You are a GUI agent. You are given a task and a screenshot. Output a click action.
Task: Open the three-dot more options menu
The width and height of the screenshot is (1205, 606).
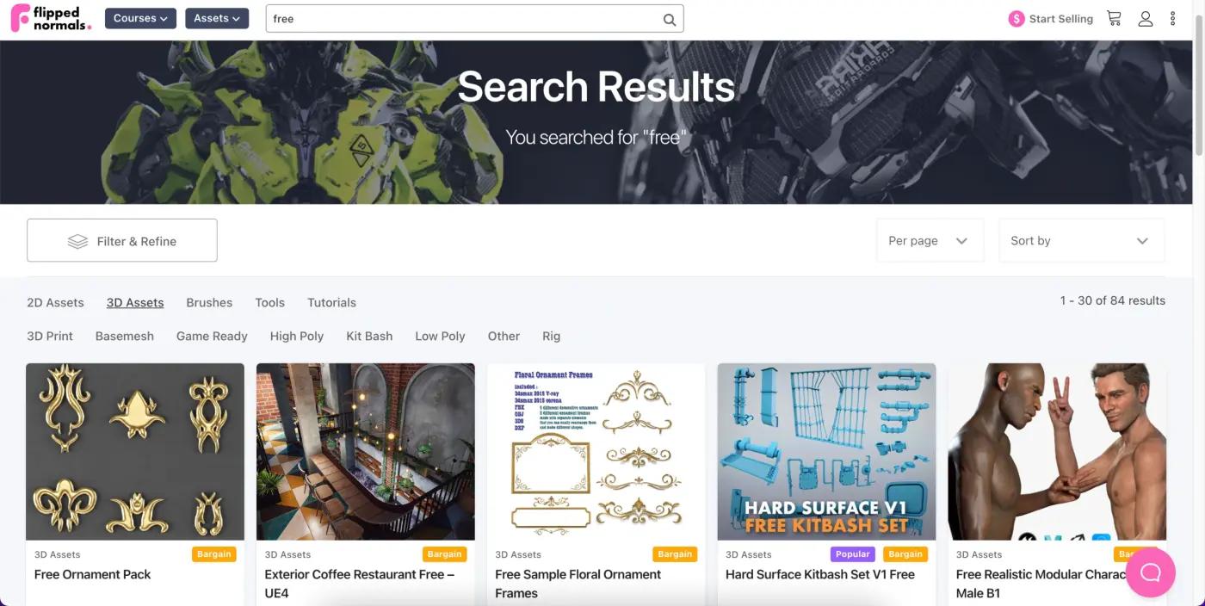(1172, 18)
